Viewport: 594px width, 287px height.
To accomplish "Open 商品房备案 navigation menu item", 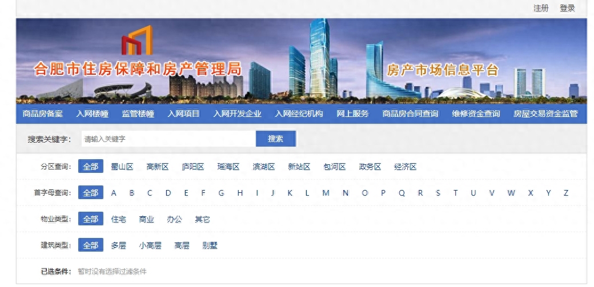I will (42, 114).
